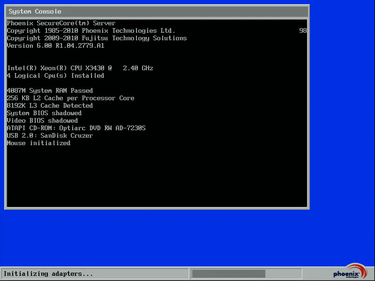Click the 'Phoenix SecureCore(tm) Server' line
The width and height of the screenshot is (375, 281).
(x=61, y=23)
